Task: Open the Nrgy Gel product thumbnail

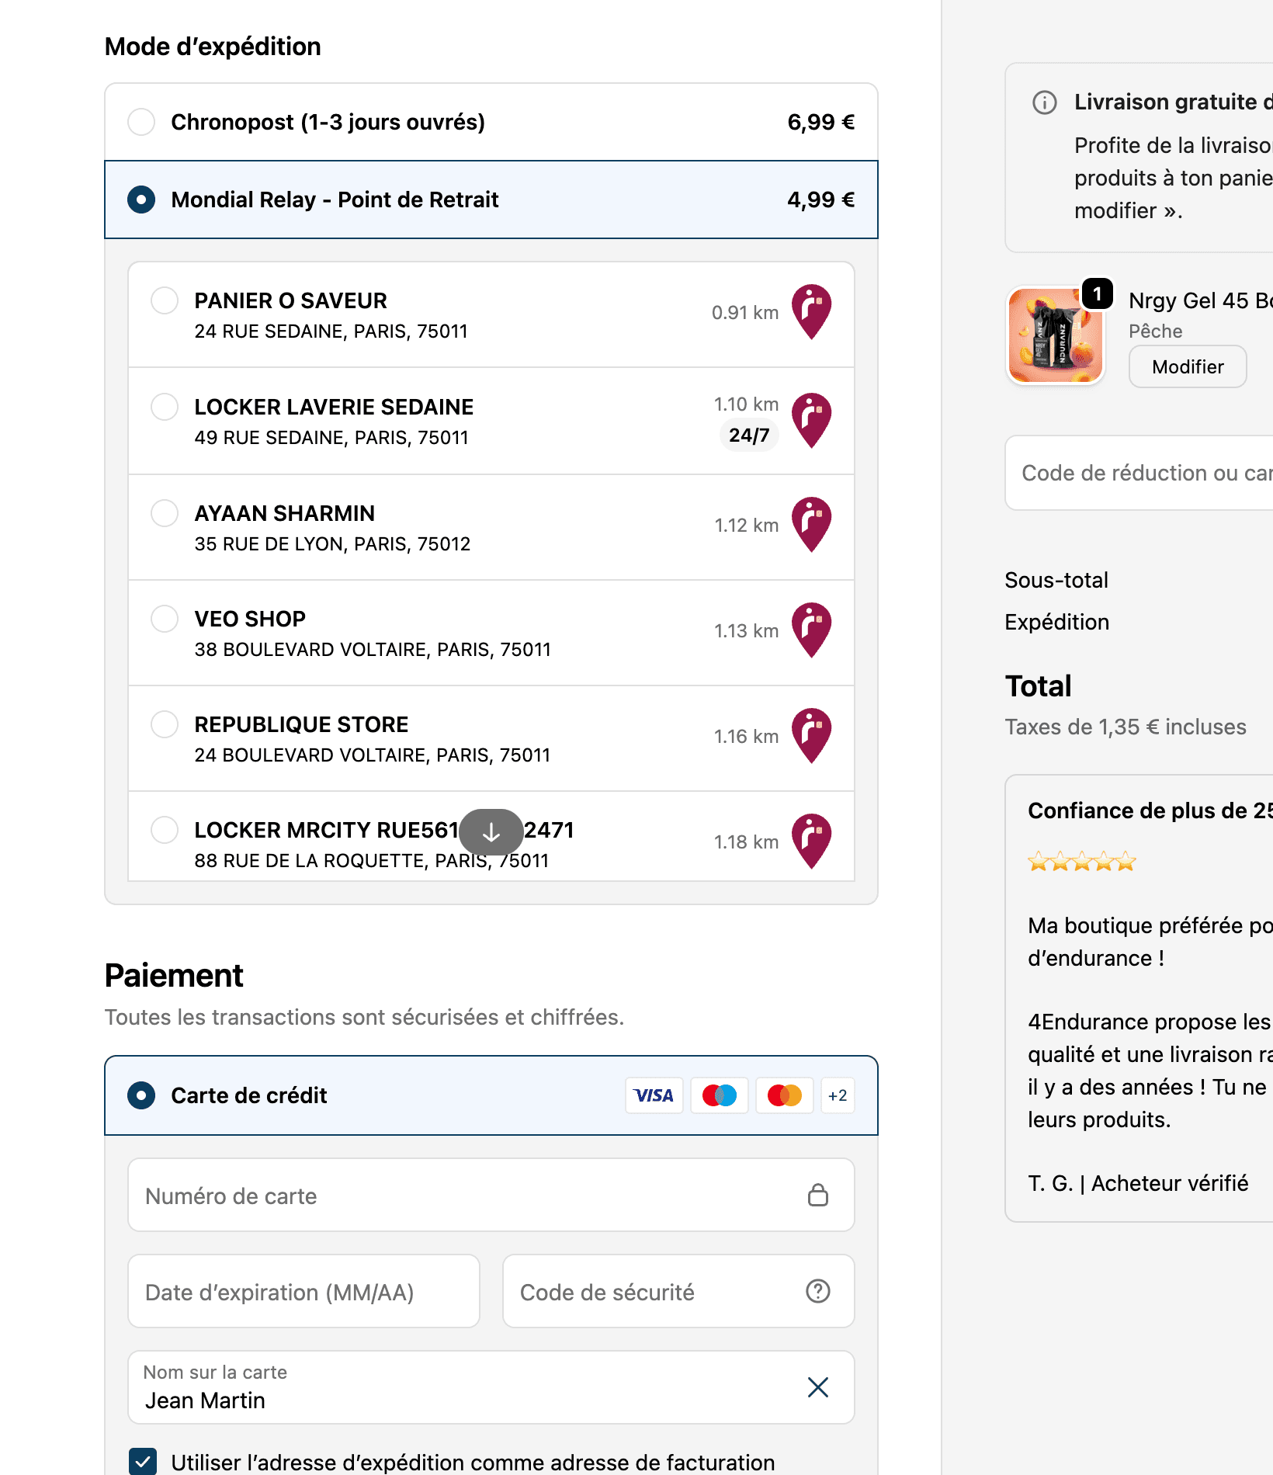Action: 1056,335
